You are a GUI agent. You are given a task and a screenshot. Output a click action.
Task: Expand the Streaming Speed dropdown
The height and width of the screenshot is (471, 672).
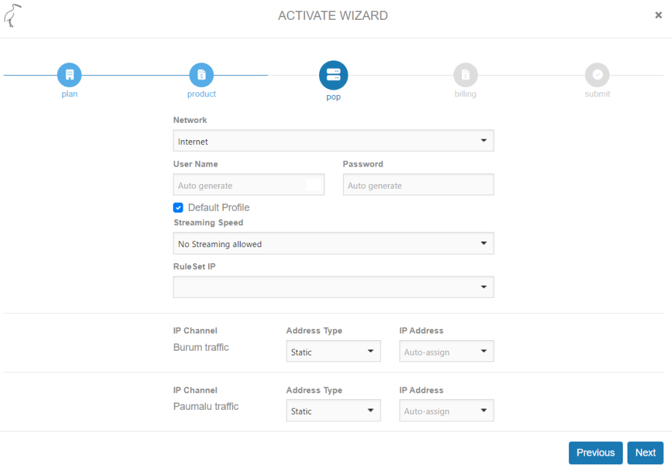[333, 244]
